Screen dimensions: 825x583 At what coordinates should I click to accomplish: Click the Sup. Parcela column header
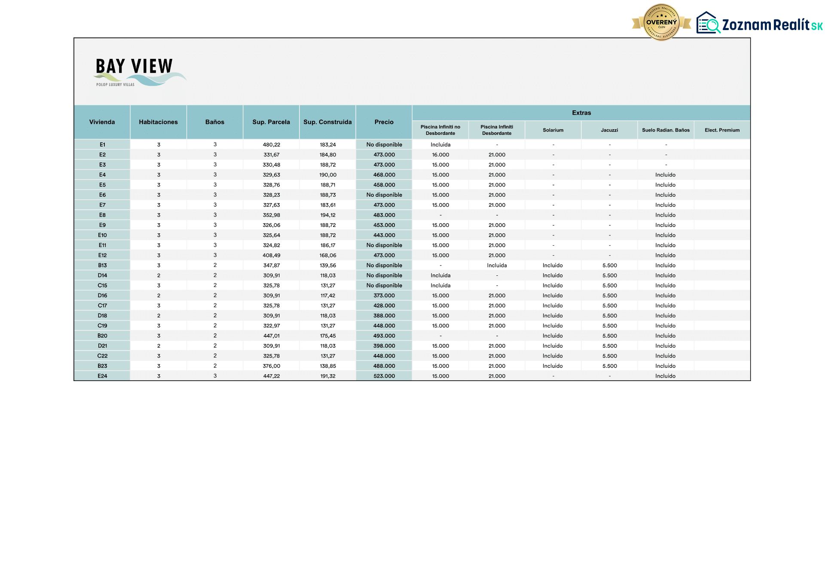click(x=271, y=122)
